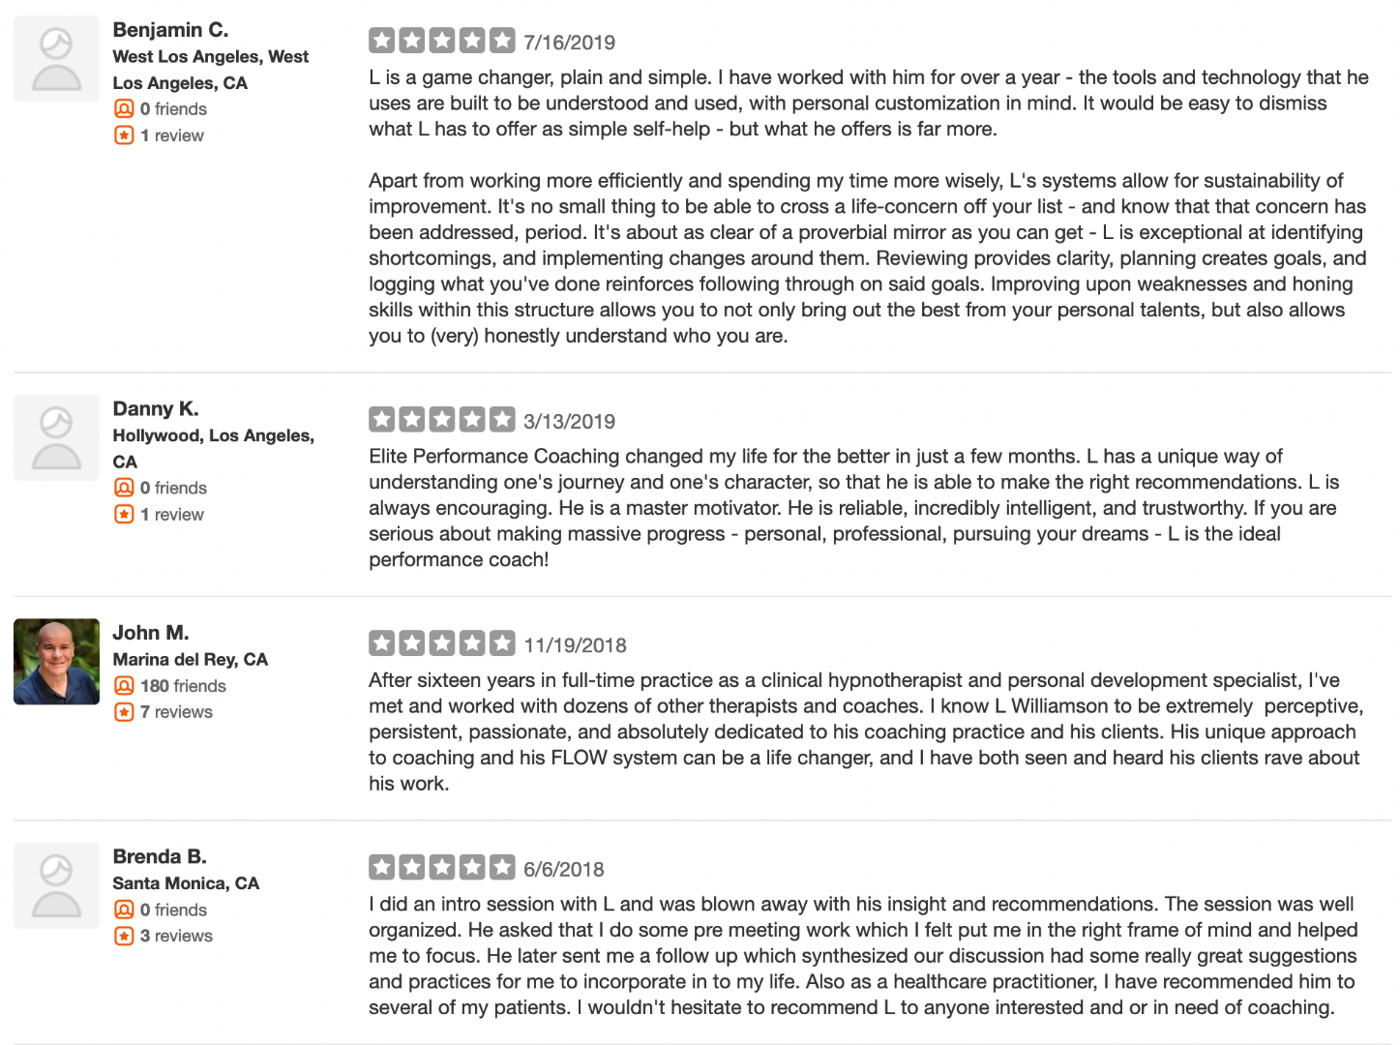Open Danny K.'s profile name link
Image resolution: width=1400 pixels, height=1045 pixels.
coord(156,409)
